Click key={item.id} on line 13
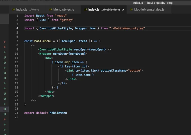This screenshot has width=191, height=135. coord(76,66)
